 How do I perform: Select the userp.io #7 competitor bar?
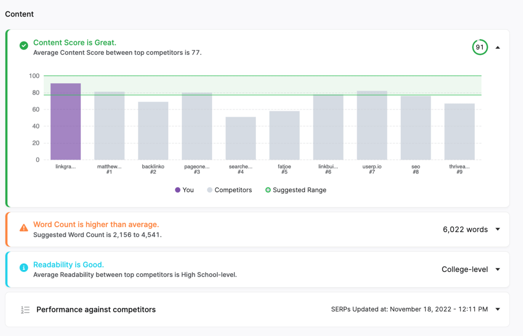click(372, 126)
